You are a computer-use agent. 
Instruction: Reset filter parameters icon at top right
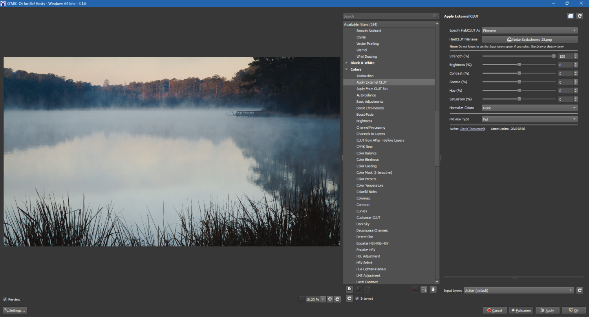580,16
